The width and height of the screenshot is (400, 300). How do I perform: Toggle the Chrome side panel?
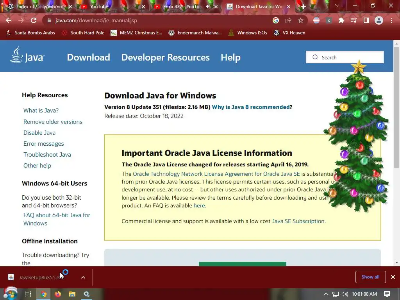(x=366, y=20)
